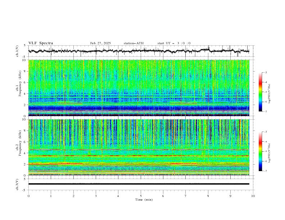Click the upper 'log(PSD)(V²/Hz)' colorbar label
Screen dimensions: 285x220
click(x=269, y=94)
